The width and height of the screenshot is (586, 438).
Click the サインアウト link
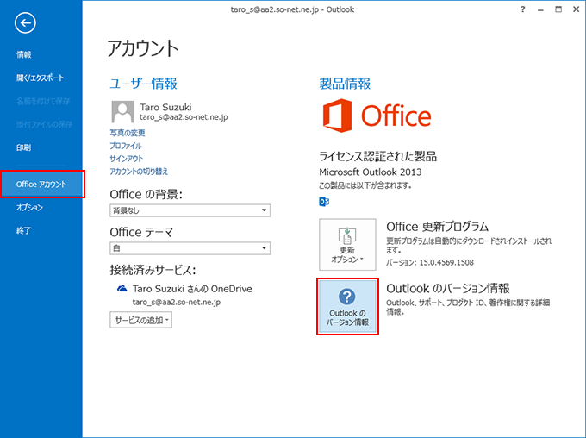[126, 159]
